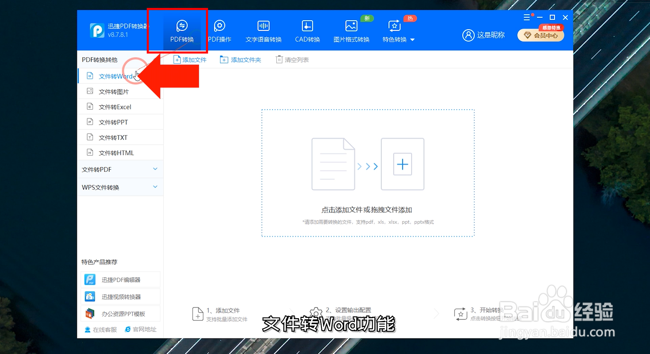Select the CAD转换 tool

coord(307,30)
